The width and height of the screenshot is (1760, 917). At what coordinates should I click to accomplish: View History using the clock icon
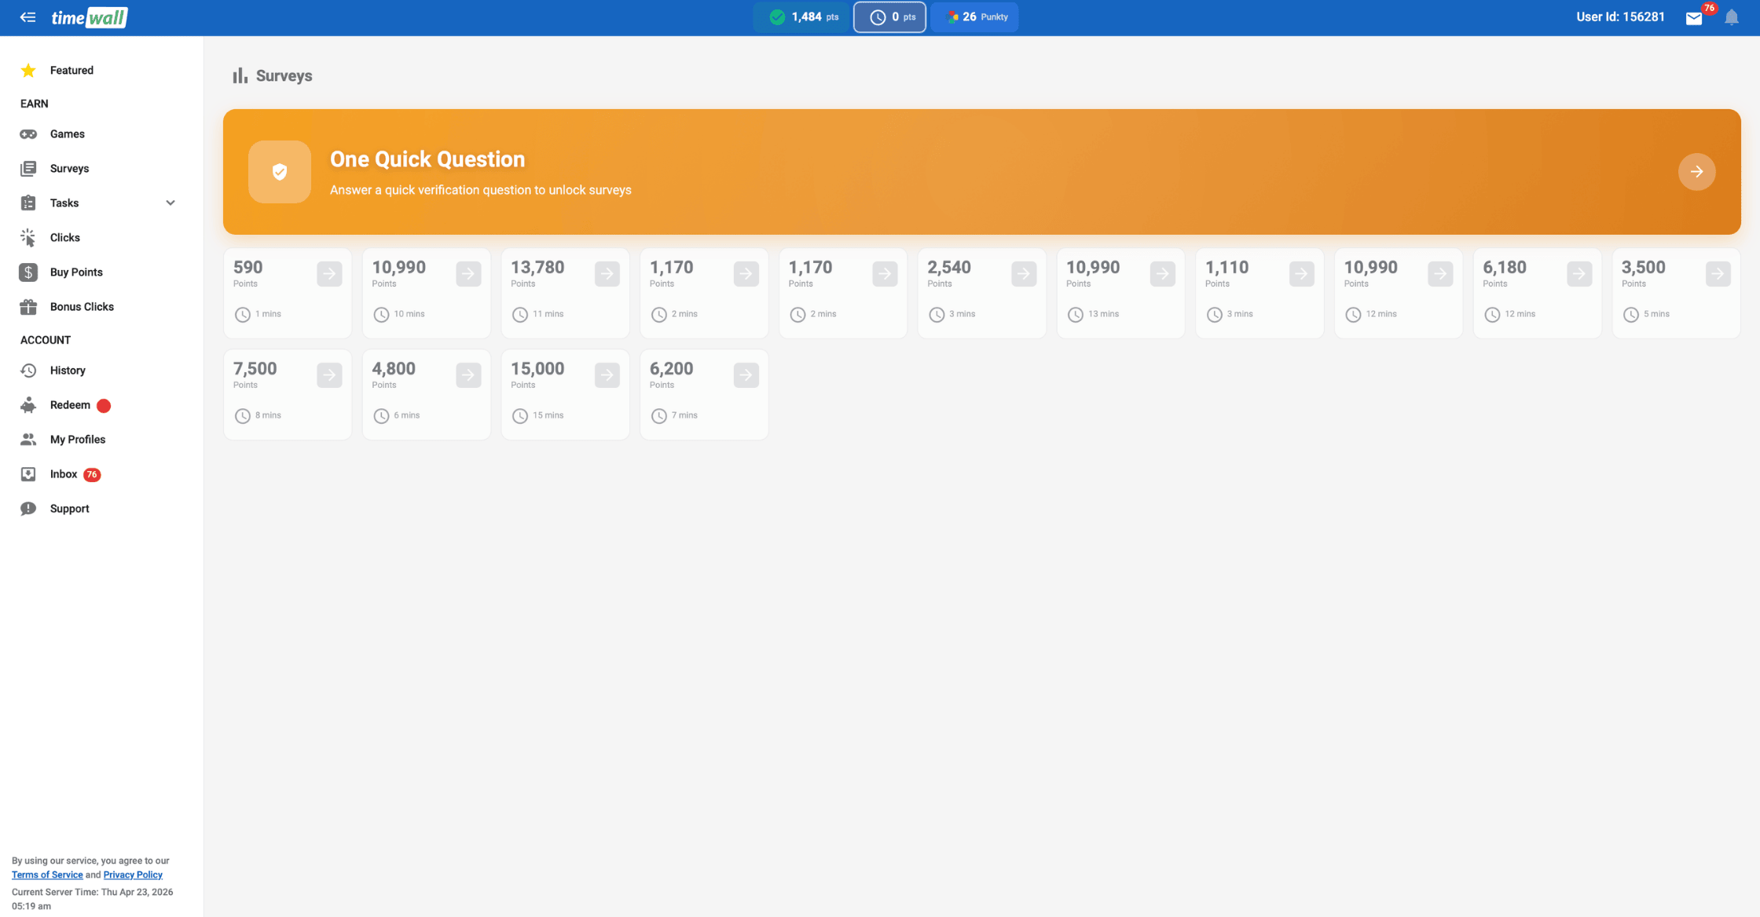pyautogui.click(x=28, y=370)
